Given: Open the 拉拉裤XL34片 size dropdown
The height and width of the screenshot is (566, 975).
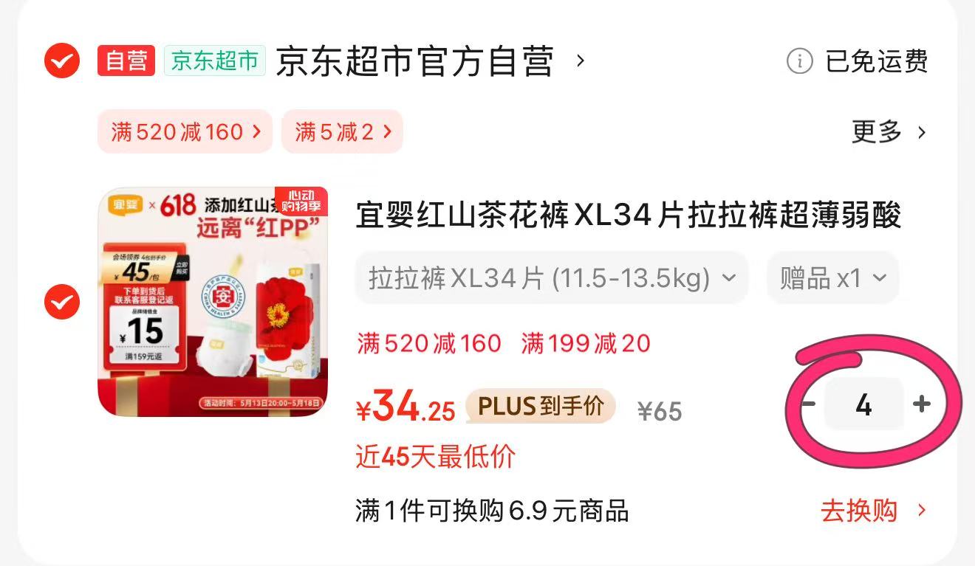Looking at the screenshot, I should pos(552,277).
